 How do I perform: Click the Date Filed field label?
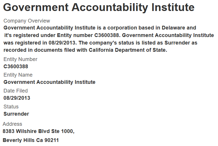16,91
